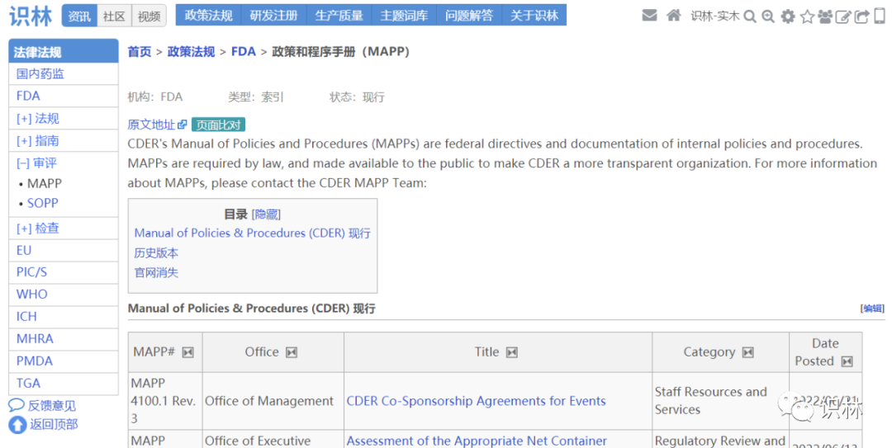
Task: Select ICH in the sidebar
Action: (26, 317)
